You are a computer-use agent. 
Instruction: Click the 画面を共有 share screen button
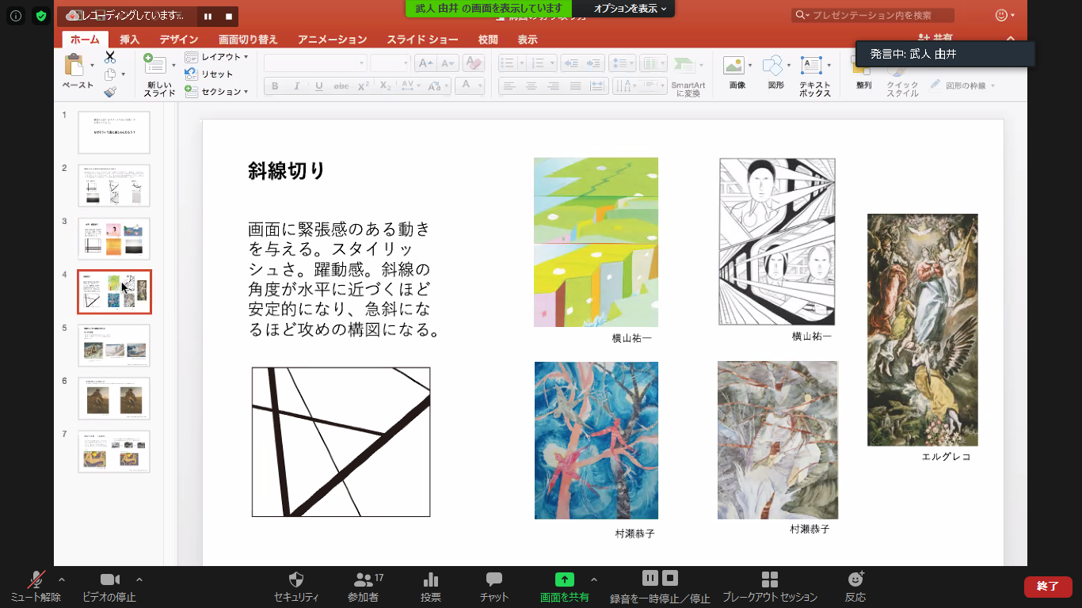[564, 586]
